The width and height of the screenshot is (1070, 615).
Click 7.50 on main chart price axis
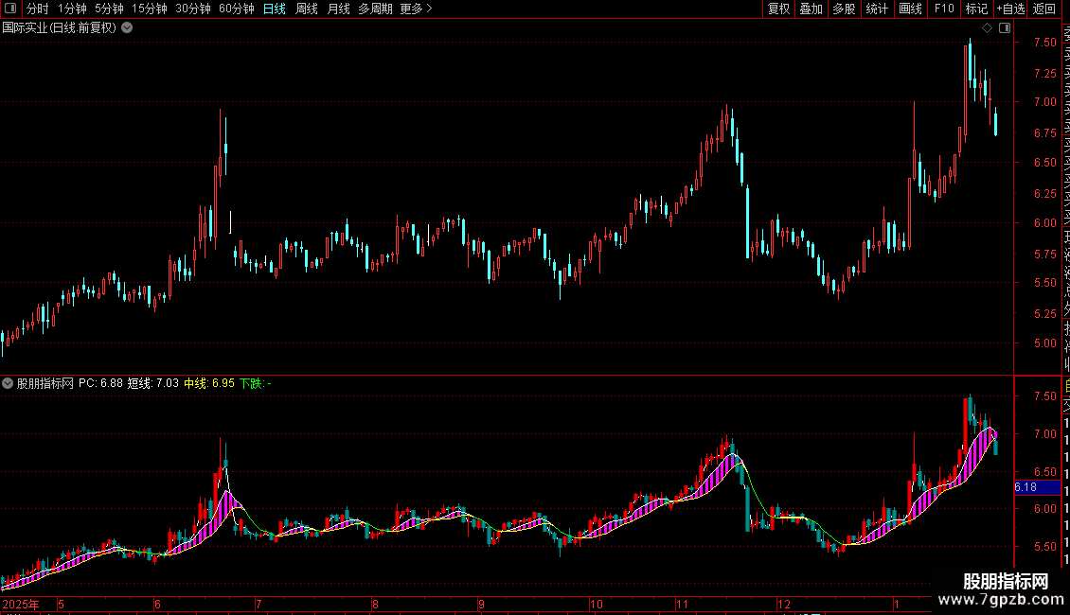[1044, 43]
